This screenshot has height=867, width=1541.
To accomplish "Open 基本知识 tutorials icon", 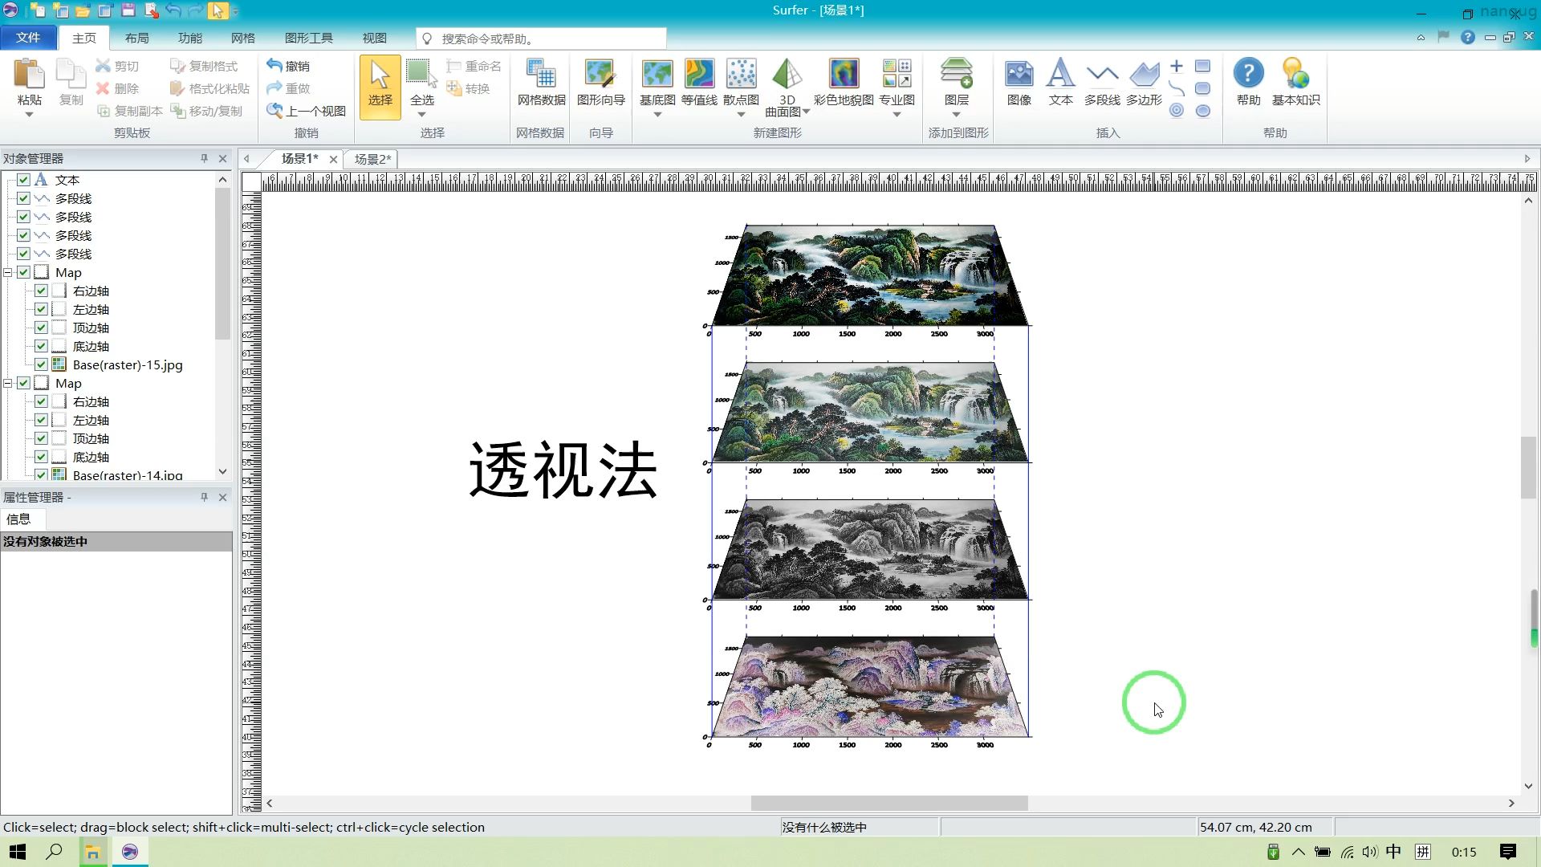I will click(x=1295, y=74).
